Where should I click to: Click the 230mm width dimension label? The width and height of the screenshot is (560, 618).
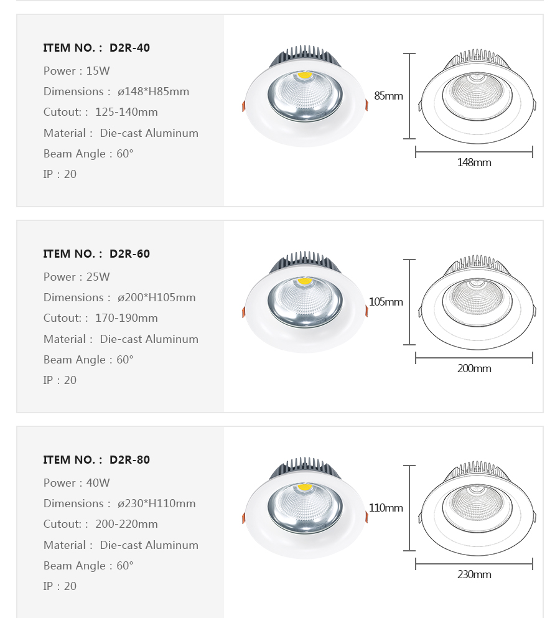tap(474, 574)
